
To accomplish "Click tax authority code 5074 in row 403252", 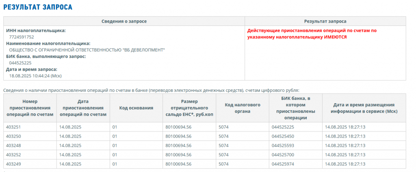I will pyautogui.click(x=223, y=155).
